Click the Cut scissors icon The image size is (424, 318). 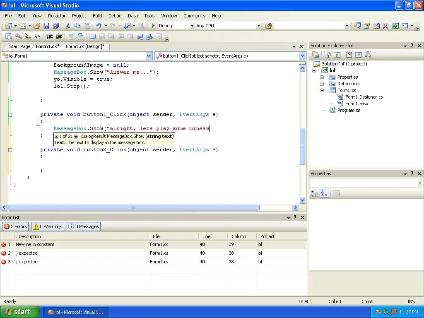[x=67, y=26]
